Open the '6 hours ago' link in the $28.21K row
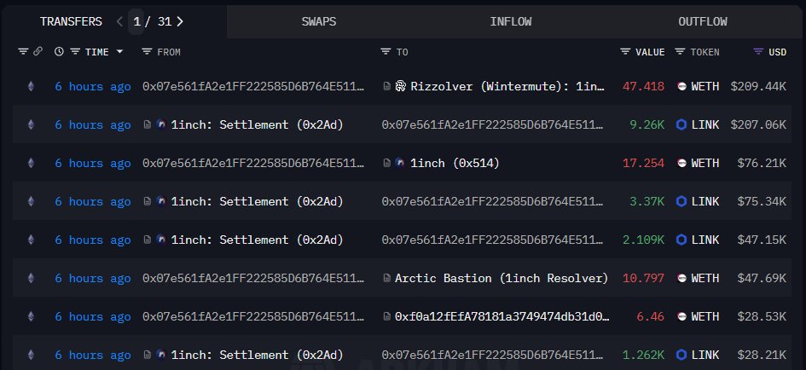This screenshot has height=370, width=806. point(92,355)
